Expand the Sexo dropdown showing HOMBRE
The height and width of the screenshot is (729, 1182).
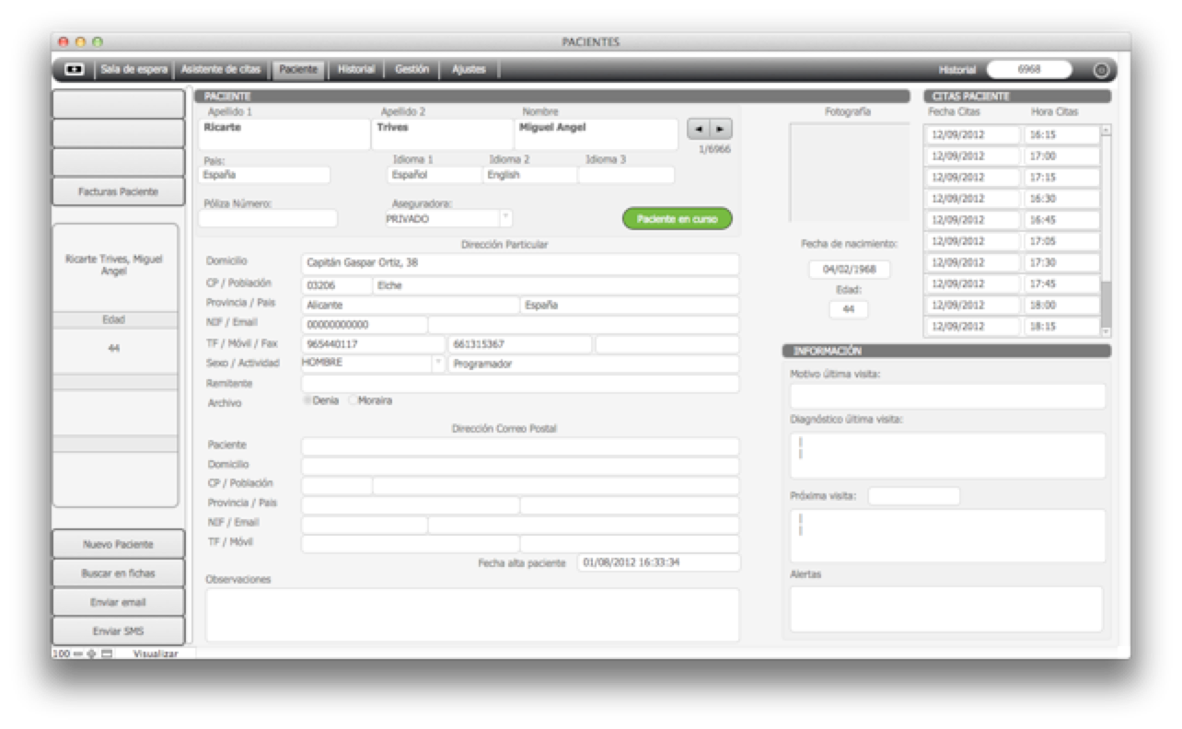[x=438, y=364]
